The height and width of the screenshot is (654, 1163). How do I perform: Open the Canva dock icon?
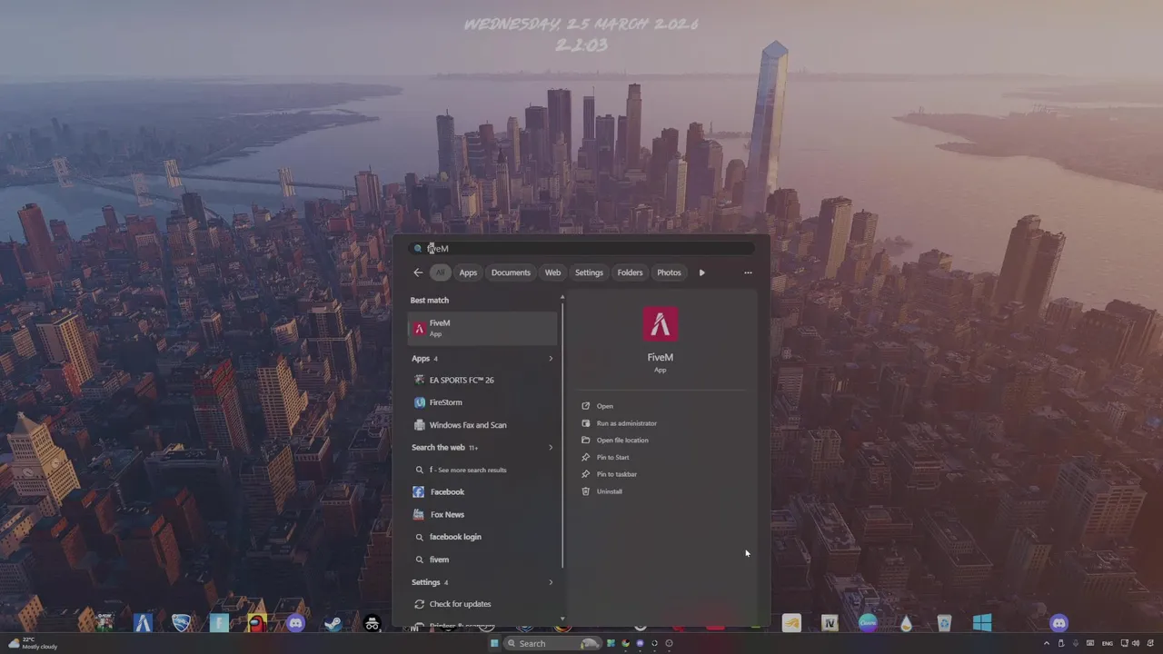click(868, 623)
